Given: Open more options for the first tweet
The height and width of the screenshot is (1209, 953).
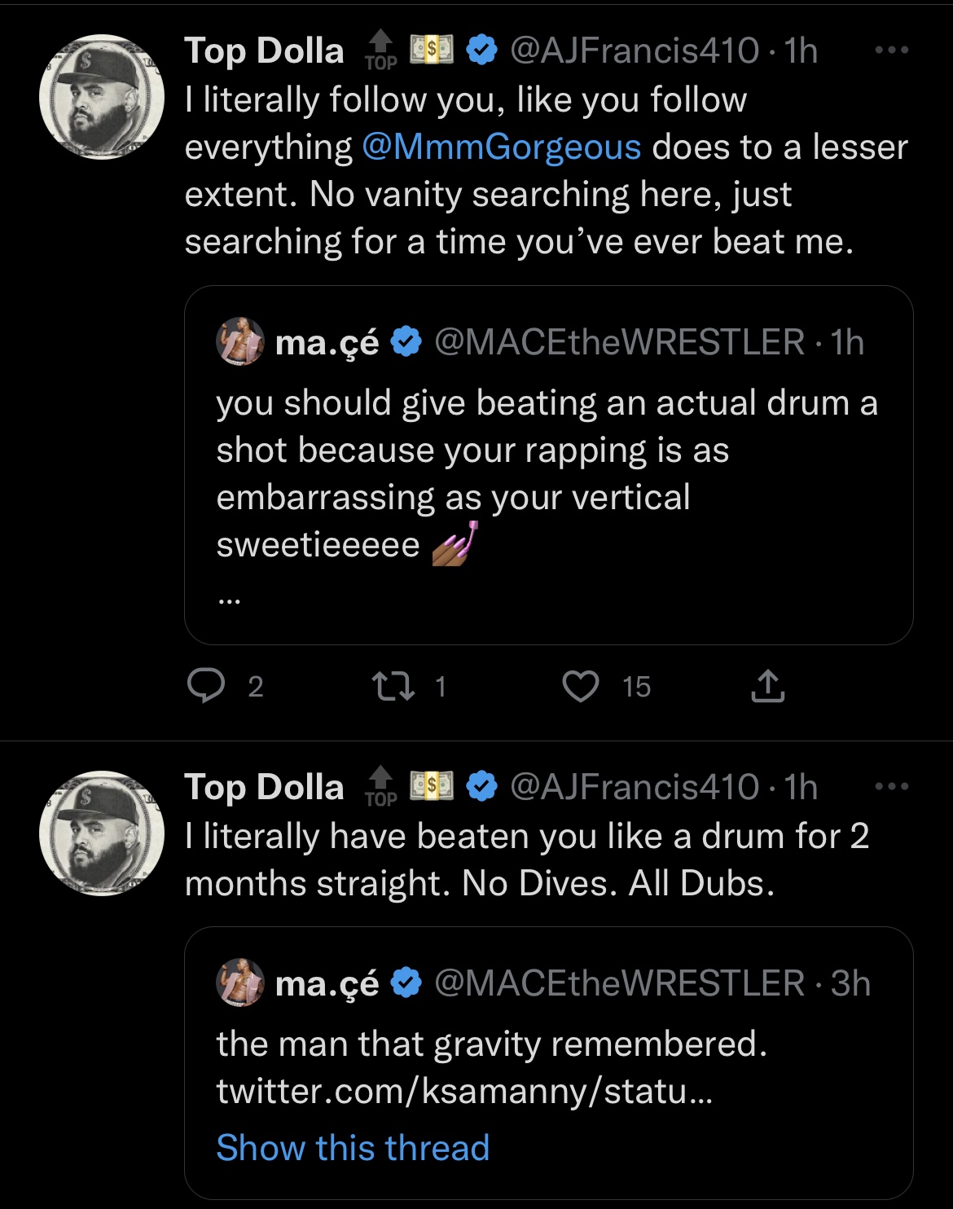Looking at the screenshot, I should pyautogui.click(x=891, y=51).
